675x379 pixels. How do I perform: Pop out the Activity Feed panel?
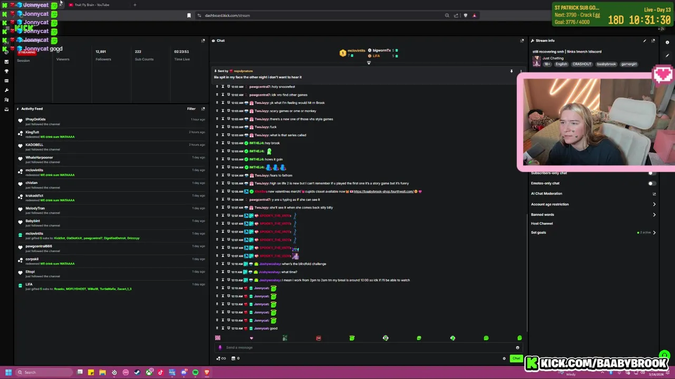pos(203,108)
